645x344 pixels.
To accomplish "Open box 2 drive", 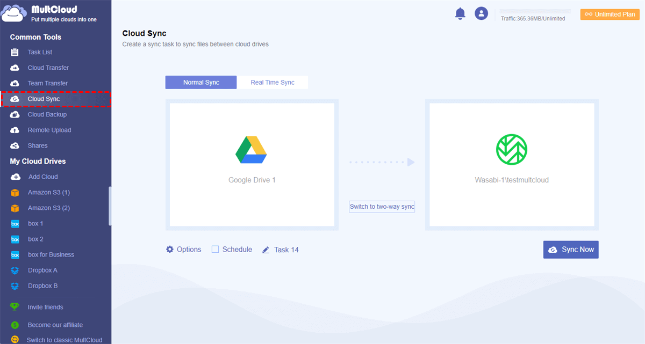I will tap(35, 239).
